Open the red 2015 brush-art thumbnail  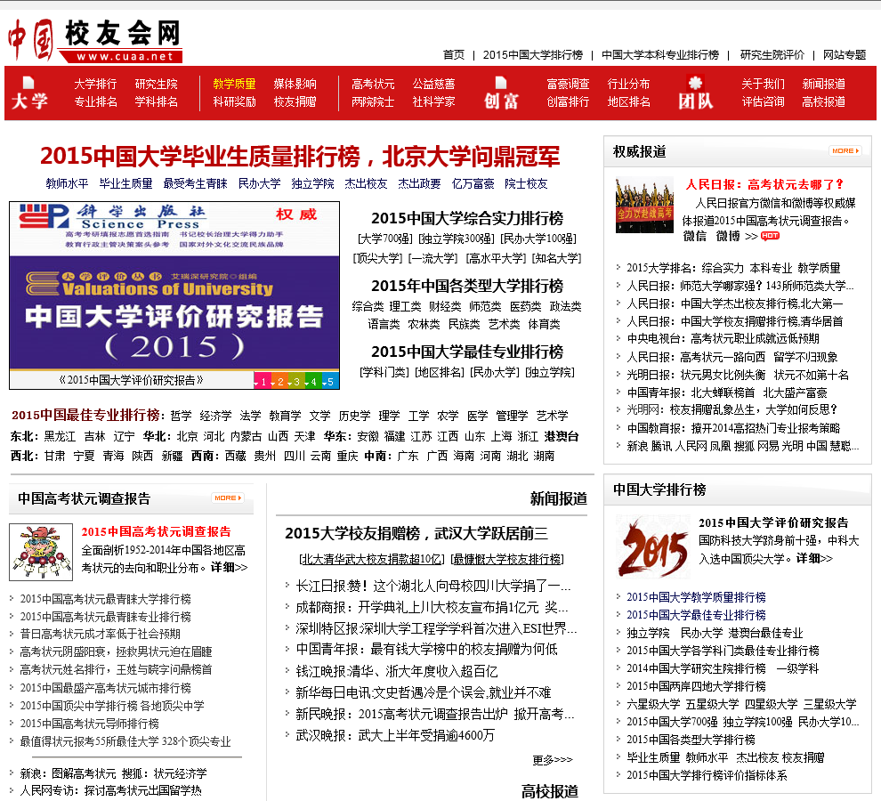pyautogui.click(x=653, y=546)
